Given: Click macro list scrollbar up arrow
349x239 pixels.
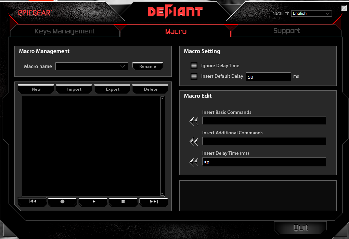Looking at the screenshot, I should click(162, 99).
